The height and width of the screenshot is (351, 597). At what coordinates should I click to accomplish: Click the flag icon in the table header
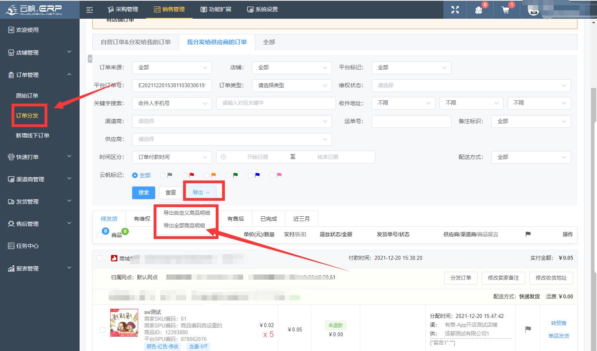click(528, 234)
